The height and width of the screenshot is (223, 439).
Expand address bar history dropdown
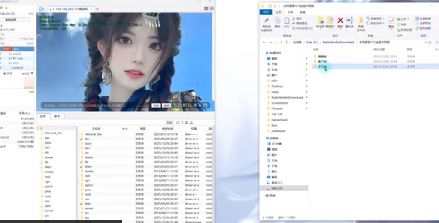click(425, 42)
